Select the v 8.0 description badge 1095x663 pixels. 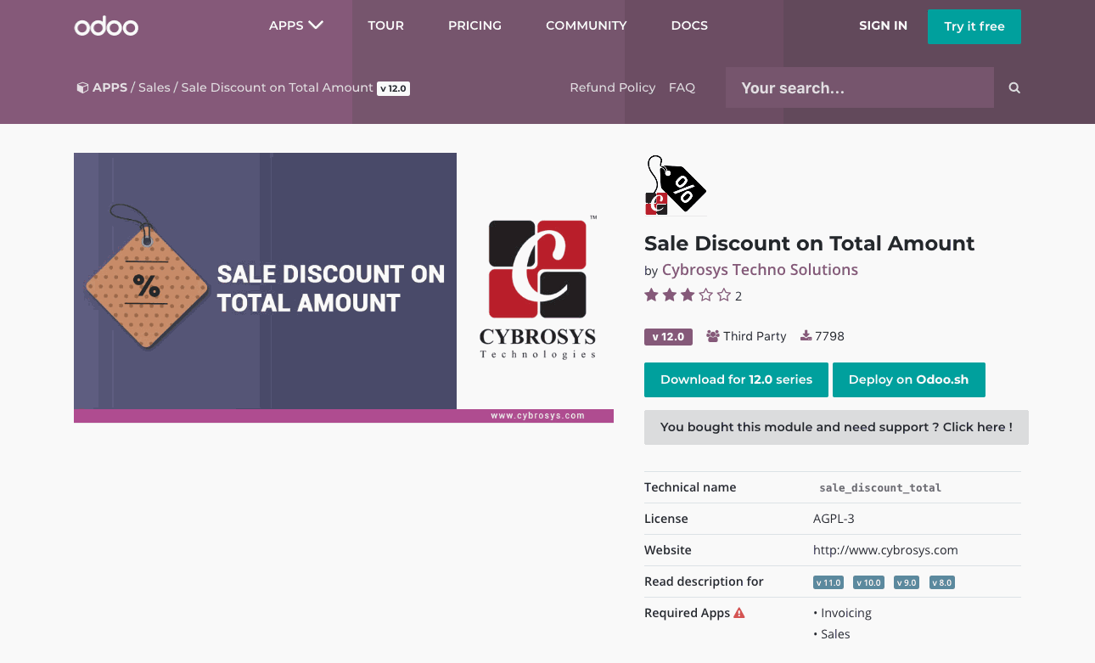point(942,582)
